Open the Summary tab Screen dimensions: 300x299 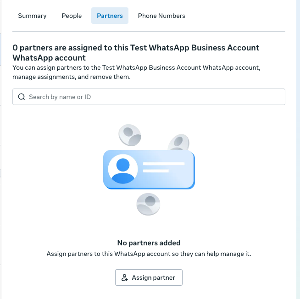click(x=32, y=16)
